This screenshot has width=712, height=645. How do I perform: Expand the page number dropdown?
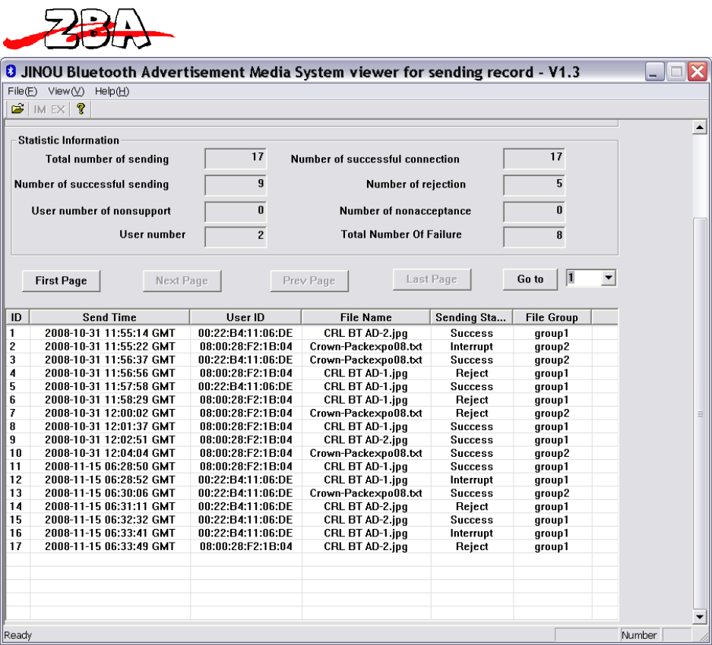pos(608,278)
